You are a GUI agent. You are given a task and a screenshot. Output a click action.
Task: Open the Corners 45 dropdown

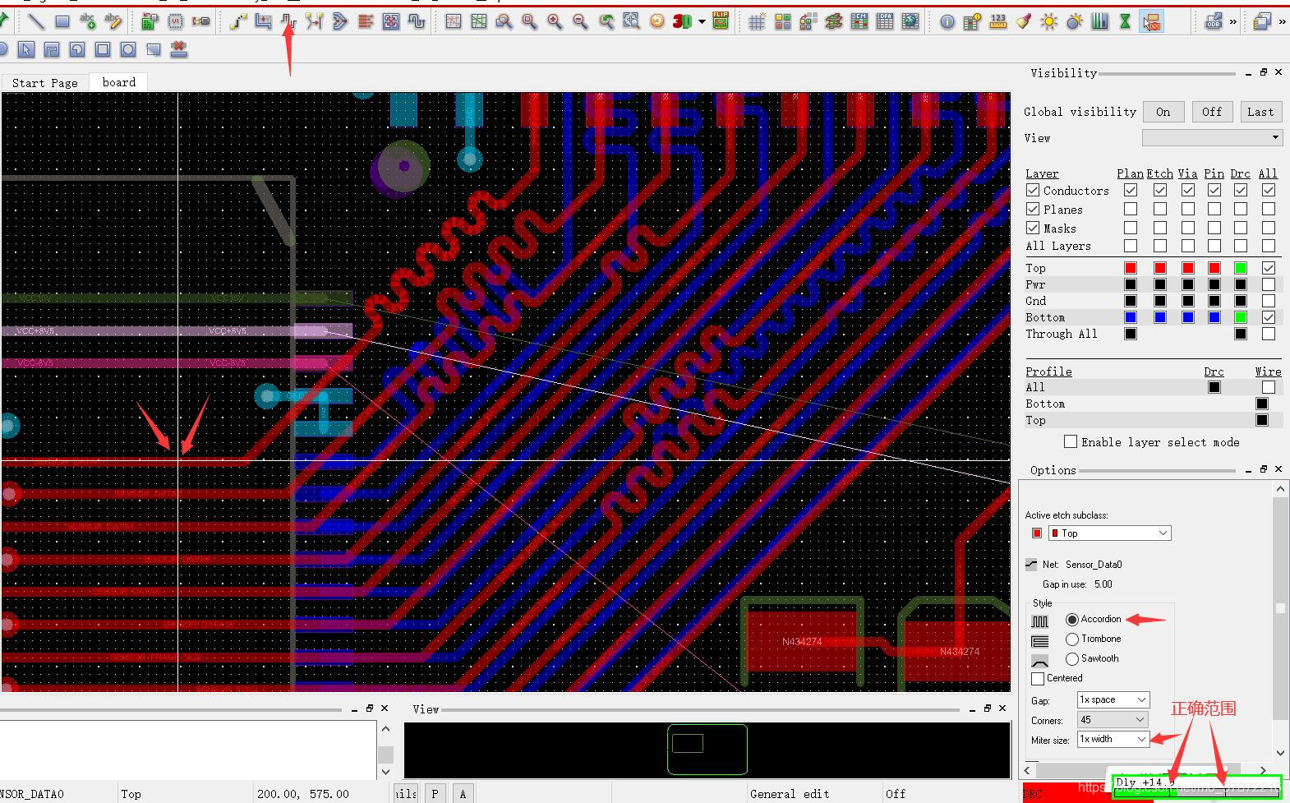pyautogui.click(x=1113, y=720)
